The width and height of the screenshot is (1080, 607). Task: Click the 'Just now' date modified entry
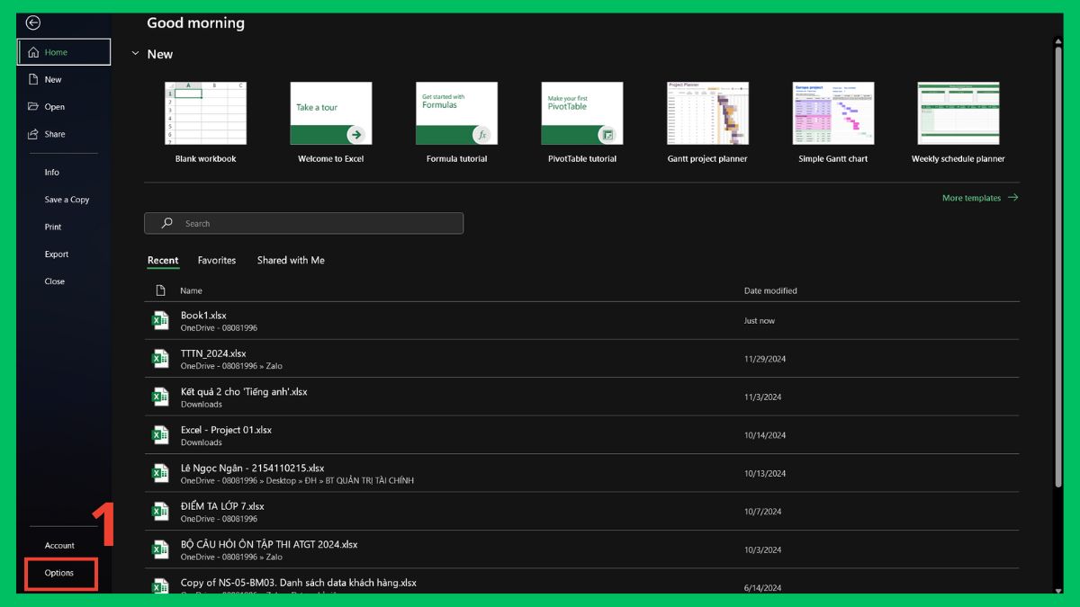point(760,321)
